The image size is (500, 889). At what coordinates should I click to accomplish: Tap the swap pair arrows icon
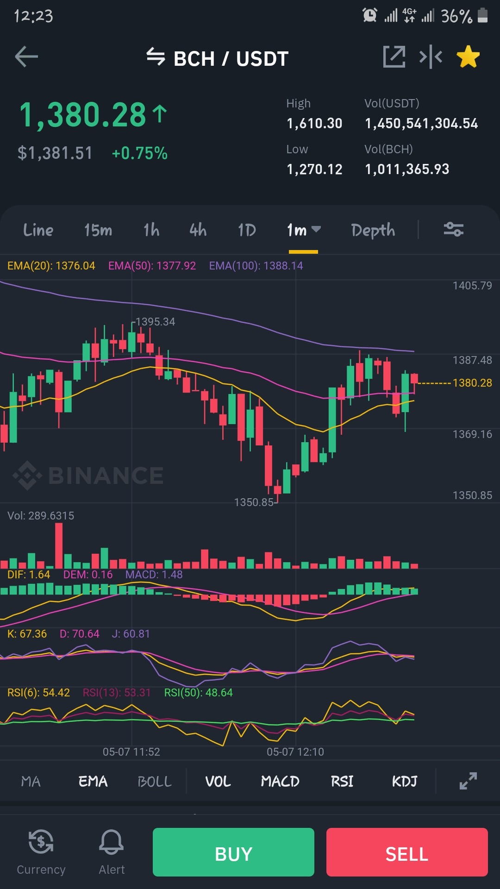(156, 57)
